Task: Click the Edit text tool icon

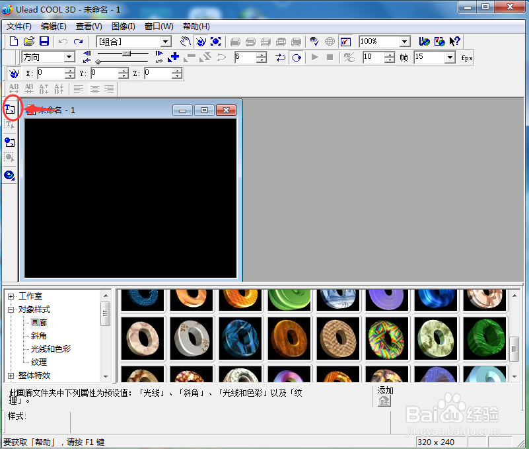Action: pyautogui.click(x=9, y=125)
